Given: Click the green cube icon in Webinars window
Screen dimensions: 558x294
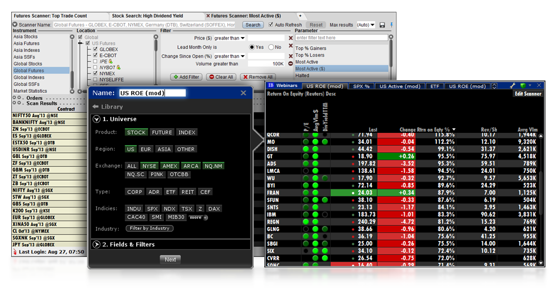Looking at the screenshot, I should 523,85.
